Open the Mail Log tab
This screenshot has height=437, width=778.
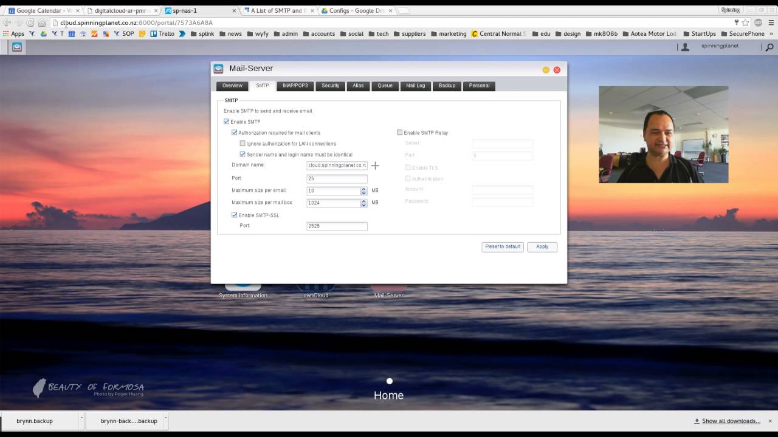coord(416,86)
